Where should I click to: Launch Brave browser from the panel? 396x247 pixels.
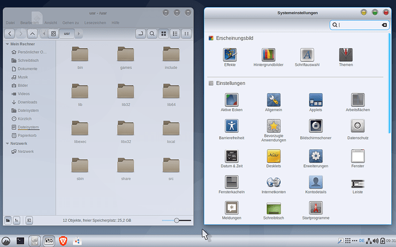pyautogui.click(x=63, y=241)
